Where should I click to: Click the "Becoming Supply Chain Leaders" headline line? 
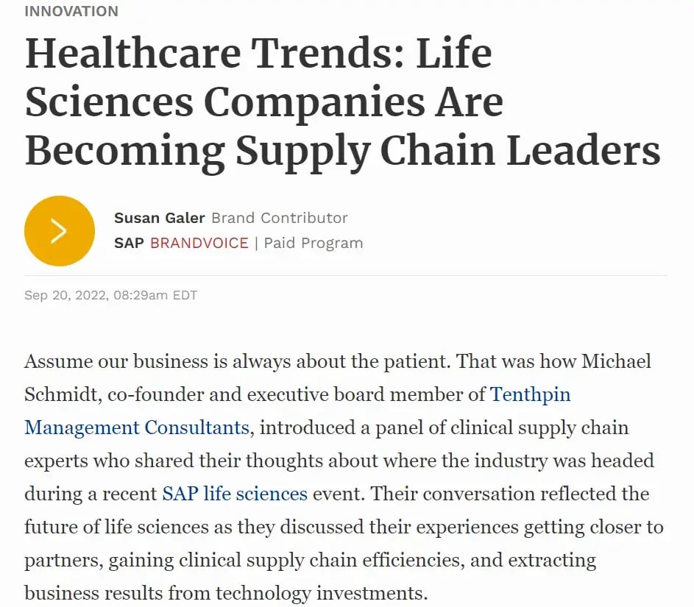click(342, 150)
